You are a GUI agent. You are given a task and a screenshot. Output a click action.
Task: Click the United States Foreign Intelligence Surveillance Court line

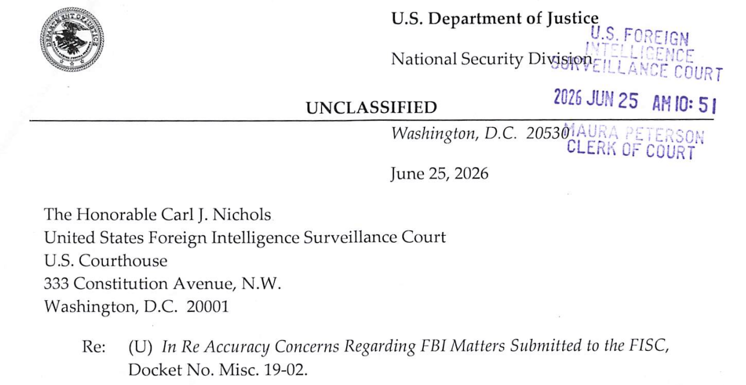tap(245, 238)
